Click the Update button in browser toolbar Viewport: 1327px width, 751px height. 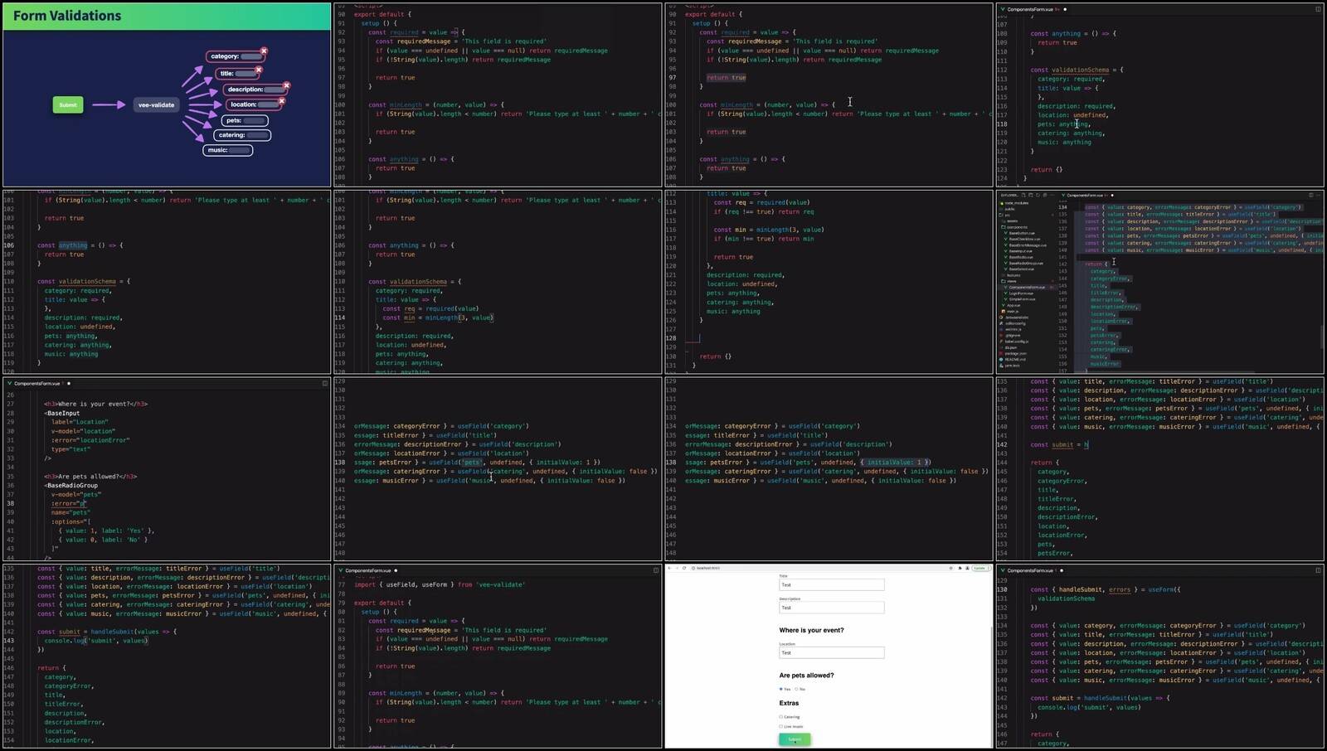click(x=980, y=569)
